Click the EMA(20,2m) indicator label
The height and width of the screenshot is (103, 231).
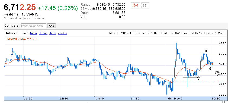pos(21,39)
